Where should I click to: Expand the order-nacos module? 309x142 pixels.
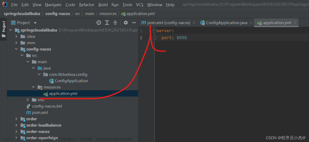[16, 131]
